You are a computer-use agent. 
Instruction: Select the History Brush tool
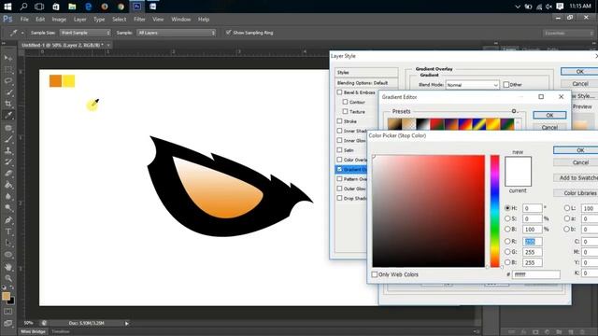(x=8, y=161)
